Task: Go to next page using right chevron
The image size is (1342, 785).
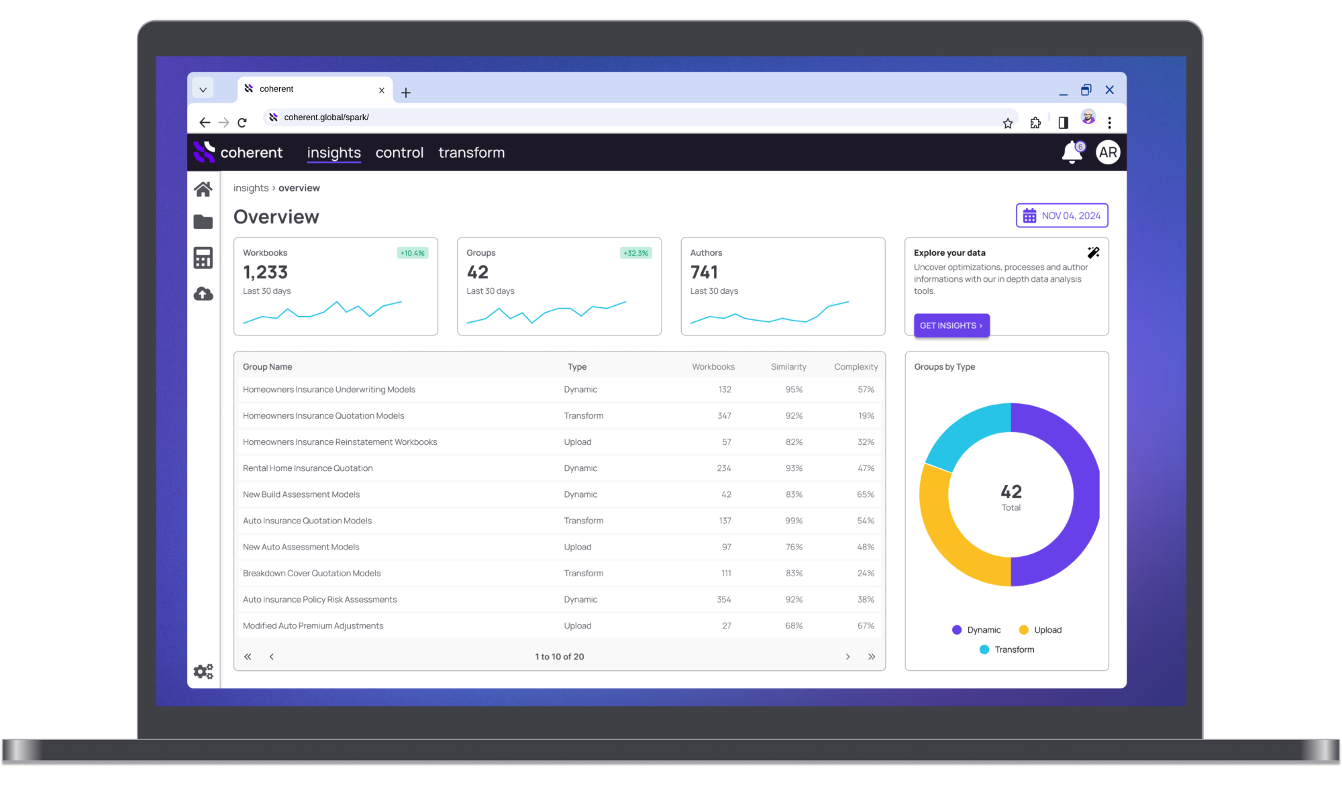Action: tap(847, 656)
